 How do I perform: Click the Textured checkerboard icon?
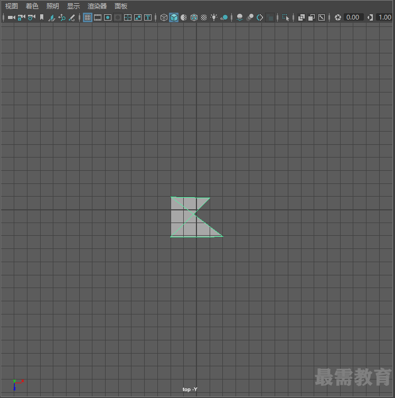pyautogui.click(x=204, y=17)
